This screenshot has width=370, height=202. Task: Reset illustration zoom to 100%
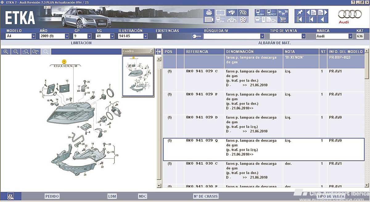[36, 52]
